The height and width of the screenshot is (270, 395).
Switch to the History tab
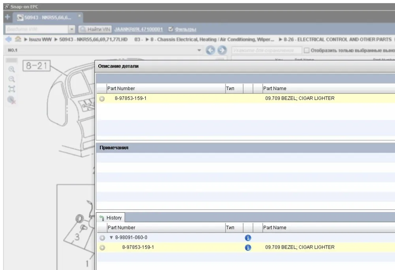coord(111,217)
